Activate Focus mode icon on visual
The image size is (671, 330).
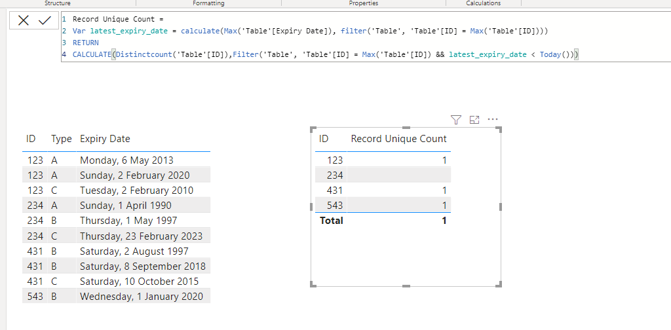tap(474, 120)
